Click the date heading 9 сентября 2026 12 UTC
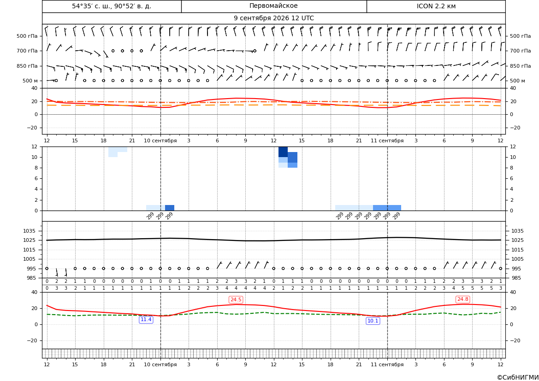539x381 pixels. point(273,18)
